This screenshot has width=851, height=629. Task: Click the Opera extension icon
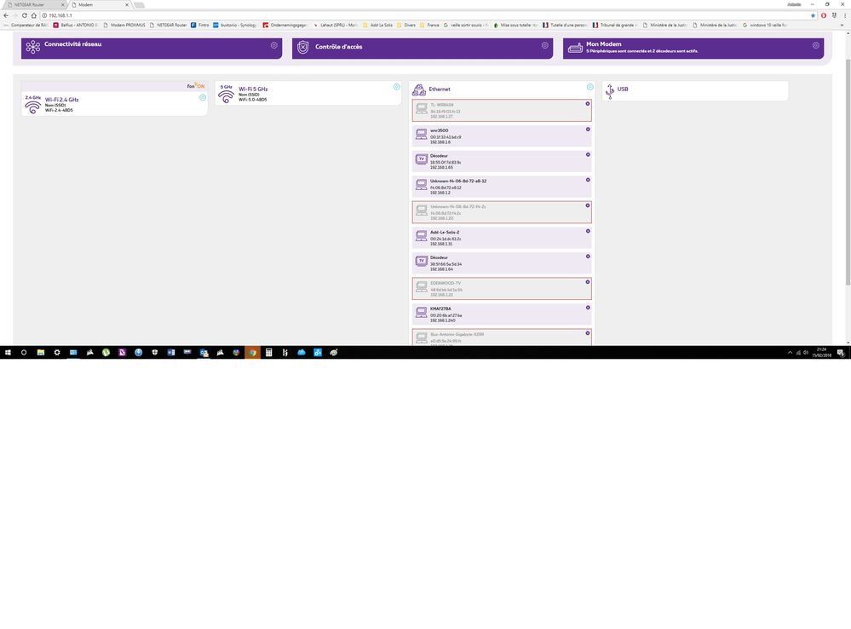tap(824, 15)
